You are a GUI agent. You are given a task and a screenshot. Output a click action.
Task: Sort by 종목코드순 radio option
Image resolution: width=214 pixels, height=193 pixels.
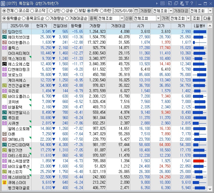(x=24, y=18)
